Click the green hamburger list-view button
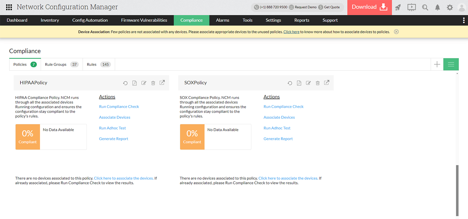Image resolution: width=468 pixels, height=219 pixels. (x=451, y=64)
